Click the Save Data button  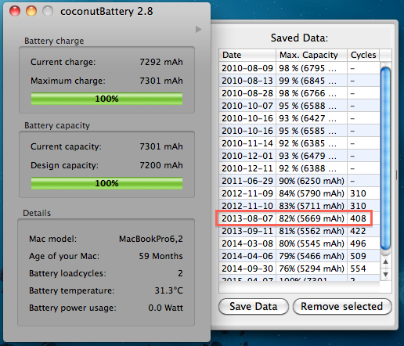click(x=254, y=306)
